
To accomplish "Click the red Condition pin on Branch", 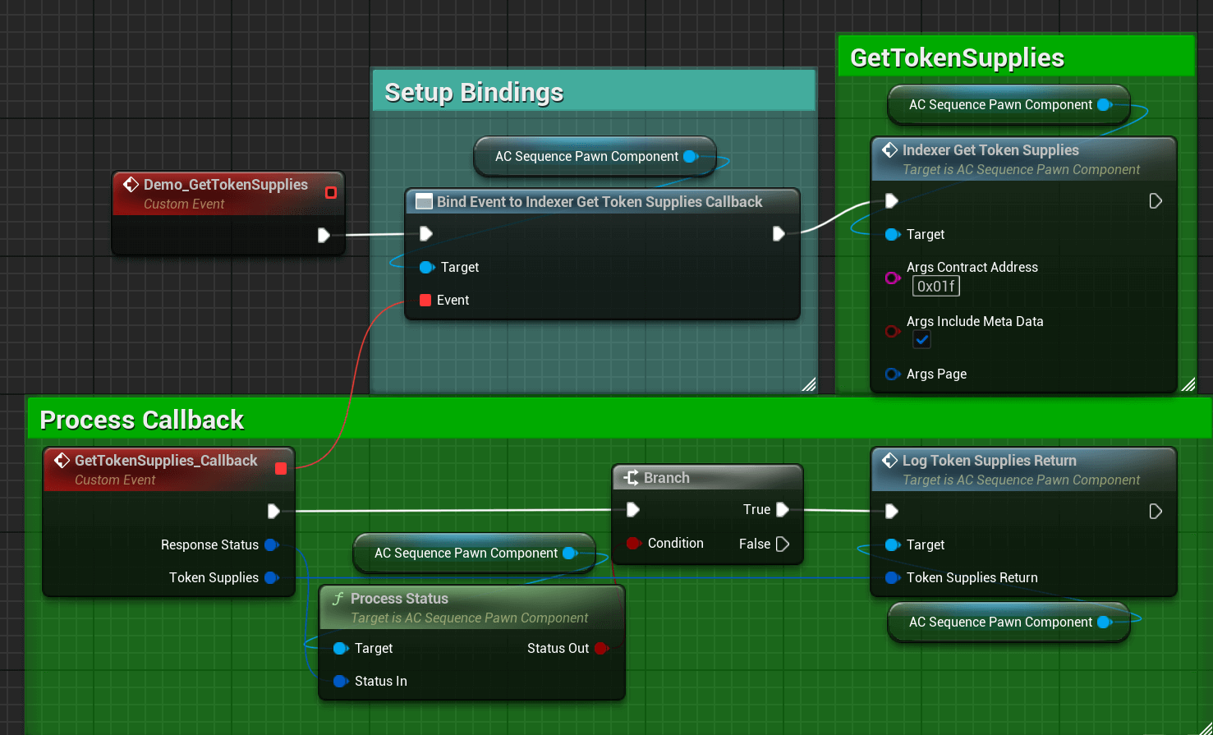I will point(633,544).
